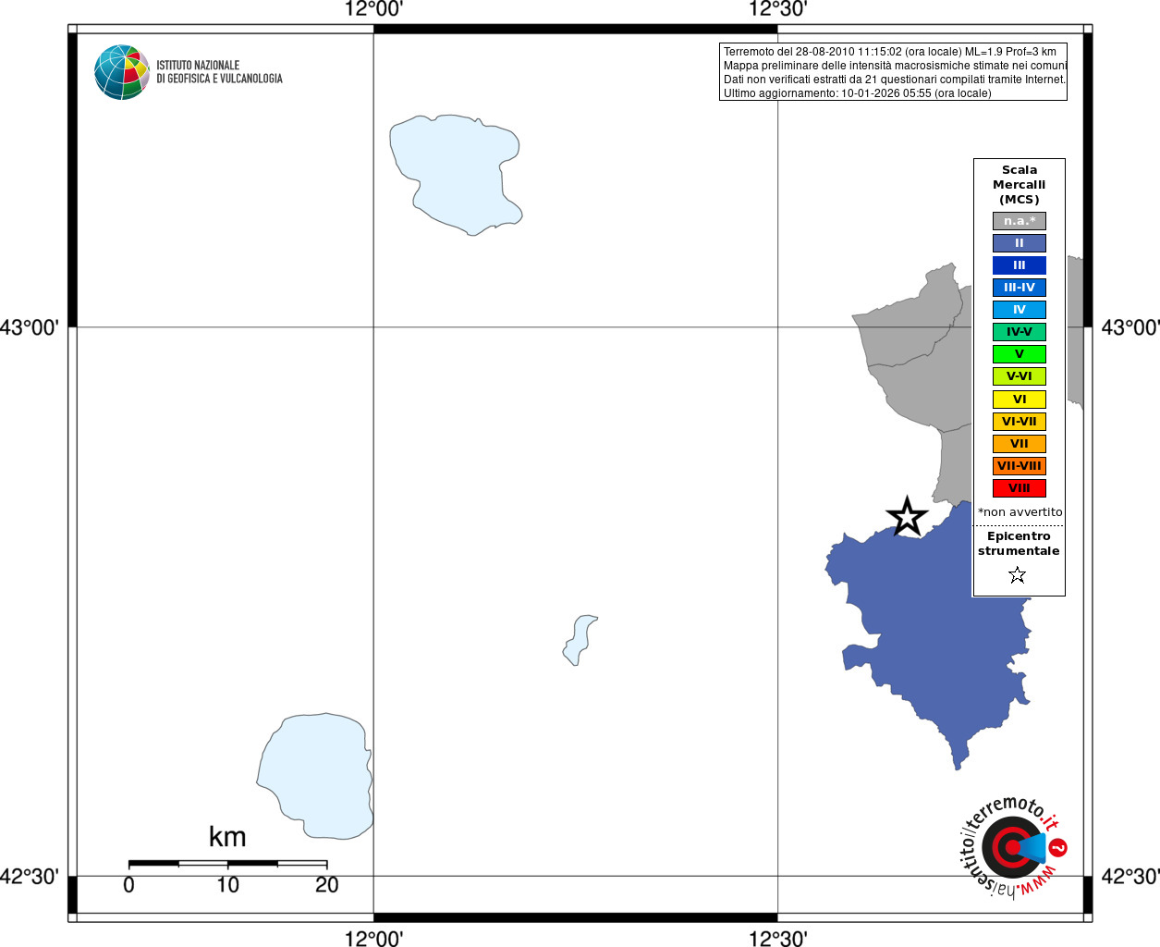This screenshot has height=947, width=1160.
Task: Click the 'Epicentro strumentale' legend label
Action: tap(1019, 544)
